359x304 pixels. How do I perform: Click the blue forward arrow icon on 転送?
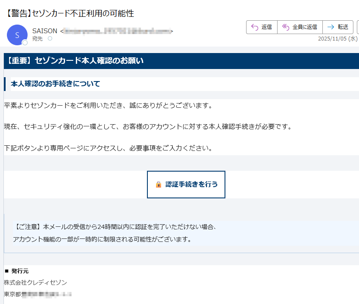[x=331, y=27]
